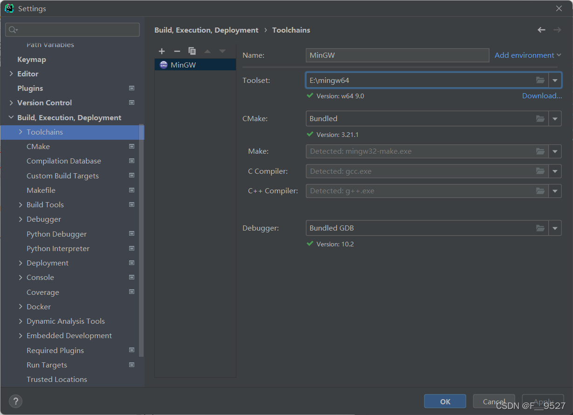Click the project-level icon beside Coverage
Image resolution: width=573 pixels, height=415 pixels.
pyautogui.click(x=132, y=292)
